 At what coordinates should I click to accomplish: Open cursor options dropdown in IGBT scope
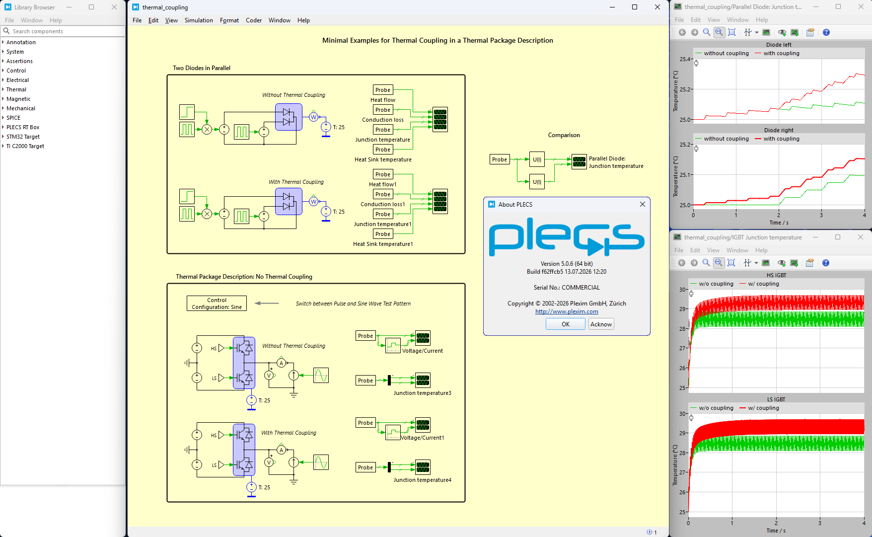point(756,263)
